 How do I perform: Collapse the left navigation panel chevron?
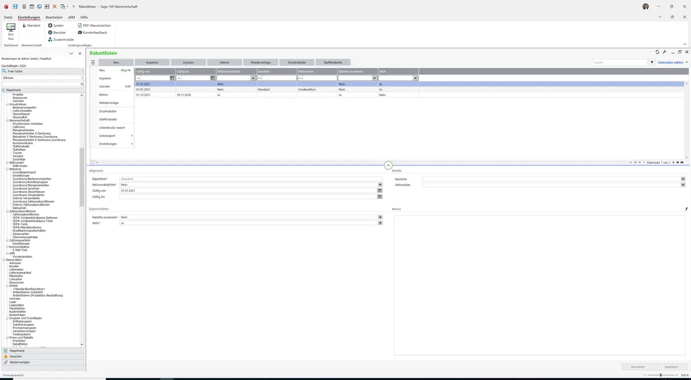pos(71,54)
